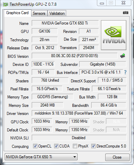Click the NVIDIA SLI label
Image resolution: width=134 pixels, height=165 pixels.
click(19, 138)
